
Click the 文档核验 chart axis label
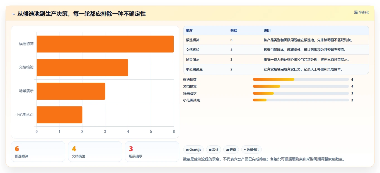click(26, 67)
